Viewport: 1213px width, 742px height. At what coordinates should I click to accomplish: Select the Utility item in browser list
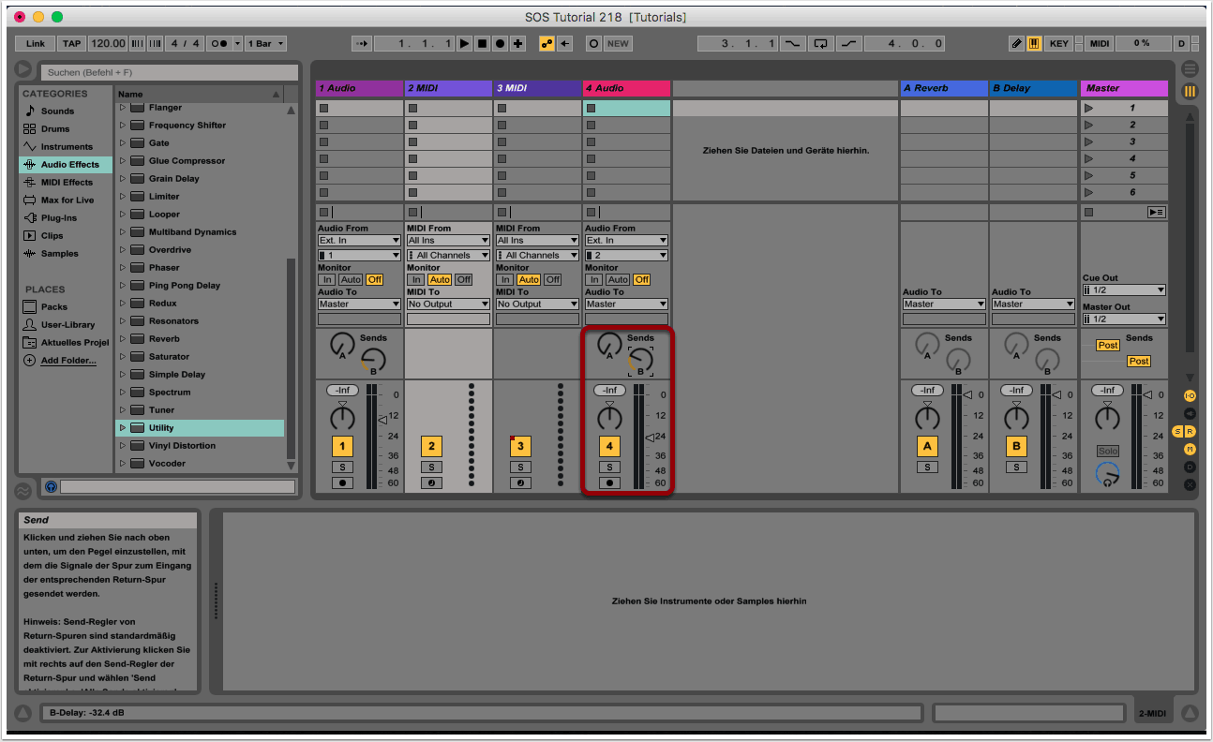(161, 428)
